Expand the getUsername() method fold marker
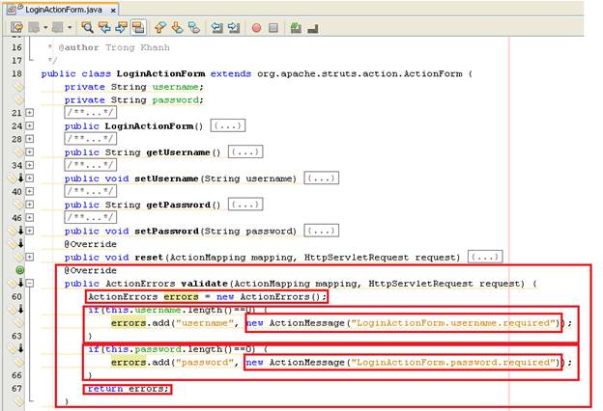The image size is (603, 411). click(x=30, y=152)
